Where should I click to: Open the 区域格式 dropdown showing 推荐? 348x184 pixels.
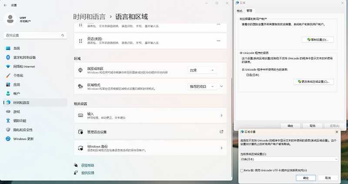click(x=202, y=86)
